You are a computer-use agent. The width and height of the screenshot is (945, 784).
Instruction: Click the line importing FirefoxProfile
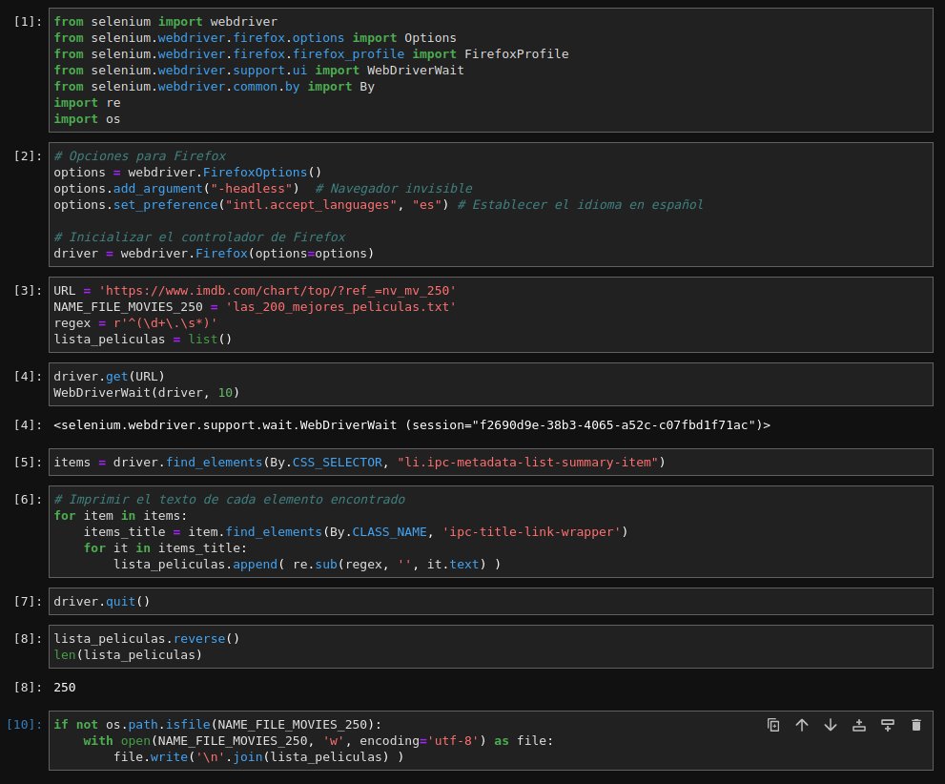coord(311,54)
